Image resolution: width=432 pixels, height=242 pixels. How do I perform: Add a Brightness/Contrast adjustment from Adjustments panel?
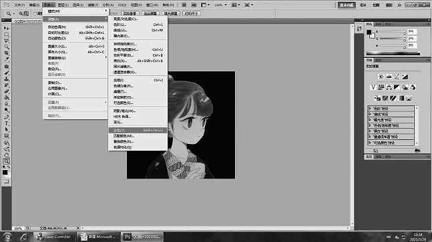coord(381,77)
